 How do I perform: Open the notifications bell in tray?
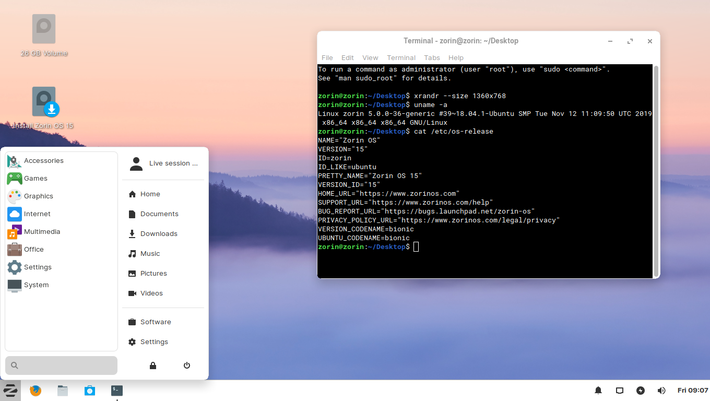(x=598, y=391)
